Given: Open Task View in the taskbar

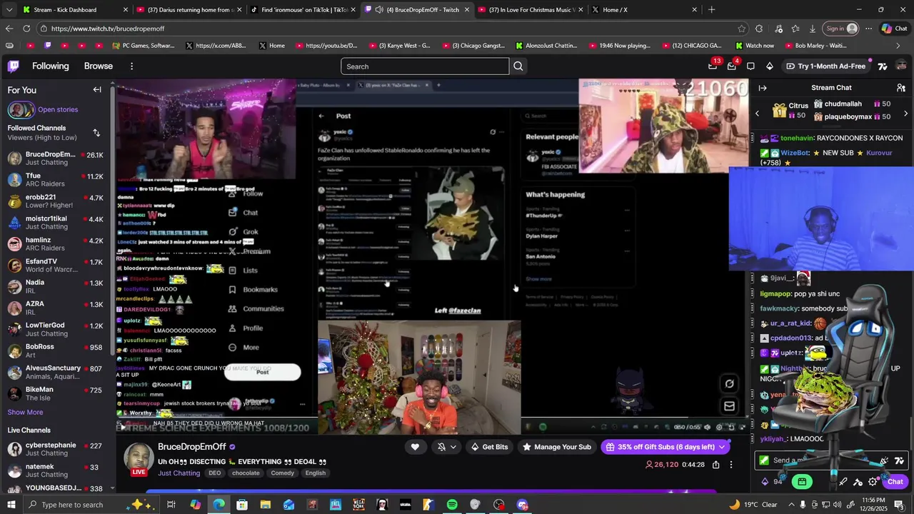Looking at the screenshot, I should (x=171, y=505).
